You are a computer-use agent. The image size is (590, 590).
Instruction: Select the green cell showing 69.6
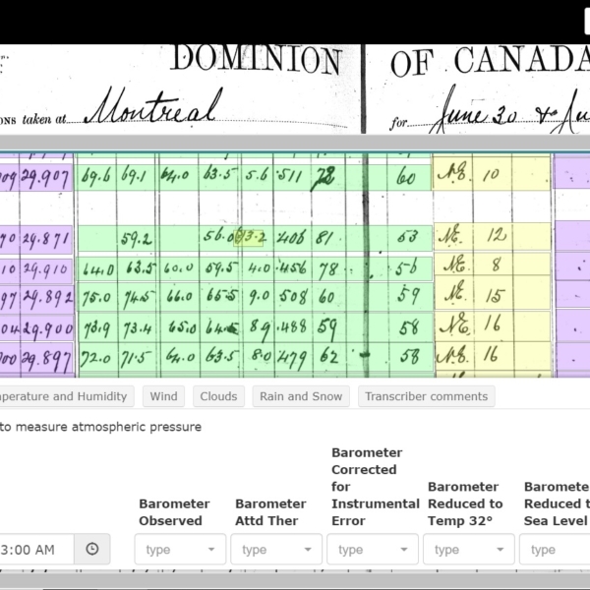click(96, 178)
